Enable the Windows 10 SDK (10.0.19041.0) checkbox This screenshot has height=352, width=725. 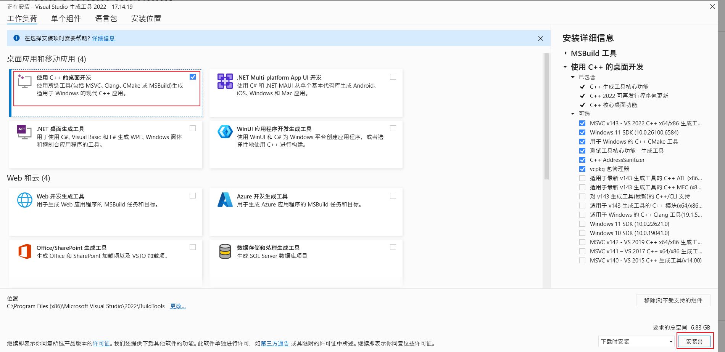(x=582, y=233)
